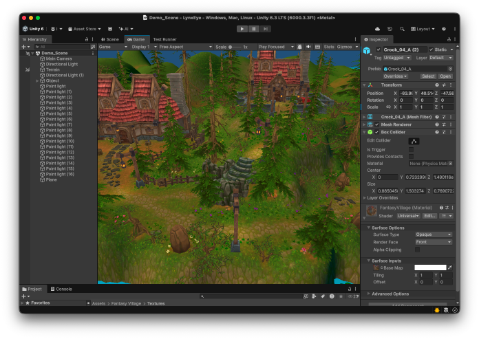Click the toolbar help question icon

[444, 29]
